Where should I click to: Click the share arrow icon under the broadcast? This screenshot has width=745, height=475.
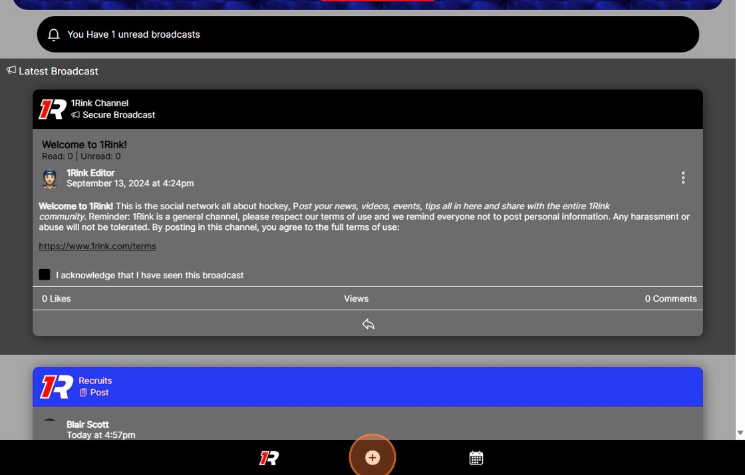pyautogui.click(x=369, y=324)
